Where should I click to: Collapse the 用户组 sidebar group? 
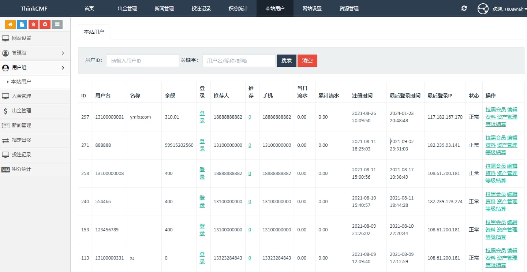coord(35,68)
